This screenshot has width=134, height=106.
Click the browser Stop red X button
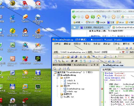click(87, 17)
